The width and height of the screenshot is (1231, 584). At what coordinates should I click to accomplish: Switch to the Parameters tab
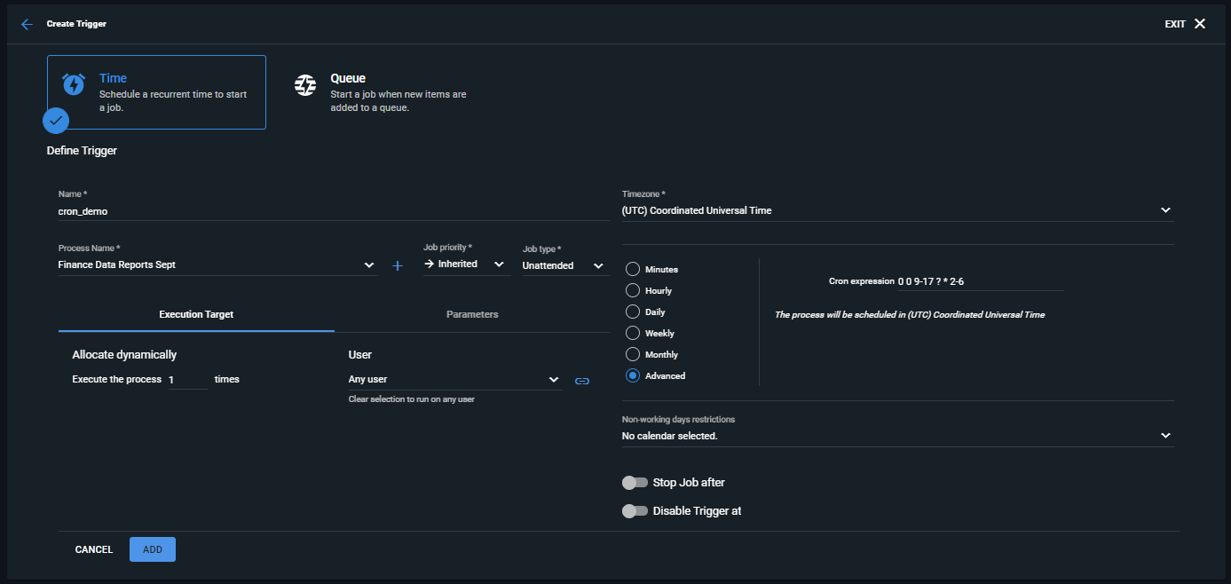point(472,313)
